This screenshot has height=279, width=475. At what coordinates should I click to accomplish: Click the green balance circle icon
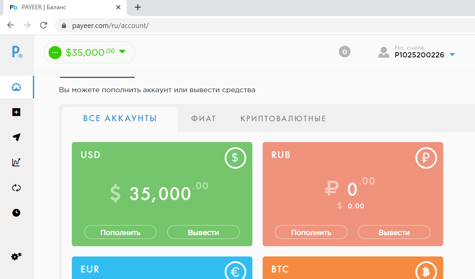(x=55, y=52)
